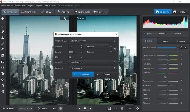Select the stamp tool in sidebar

[3, 38]
